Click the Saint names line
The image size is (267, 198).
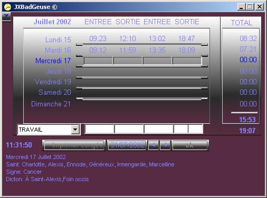point(90,164)
